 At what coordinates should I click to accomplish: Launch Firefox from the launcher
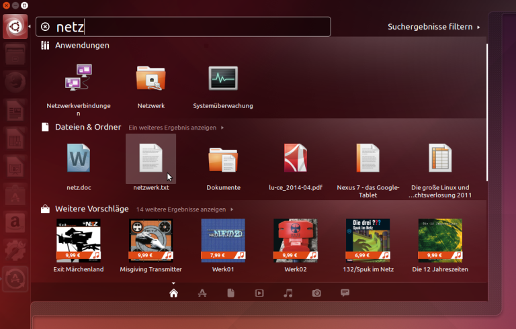point(15,82)
